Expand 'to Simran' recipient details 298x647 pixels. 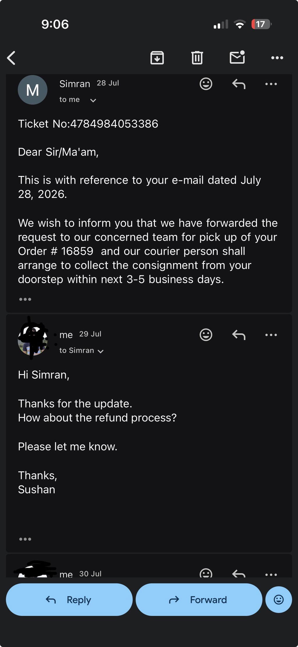coord(101,351)
